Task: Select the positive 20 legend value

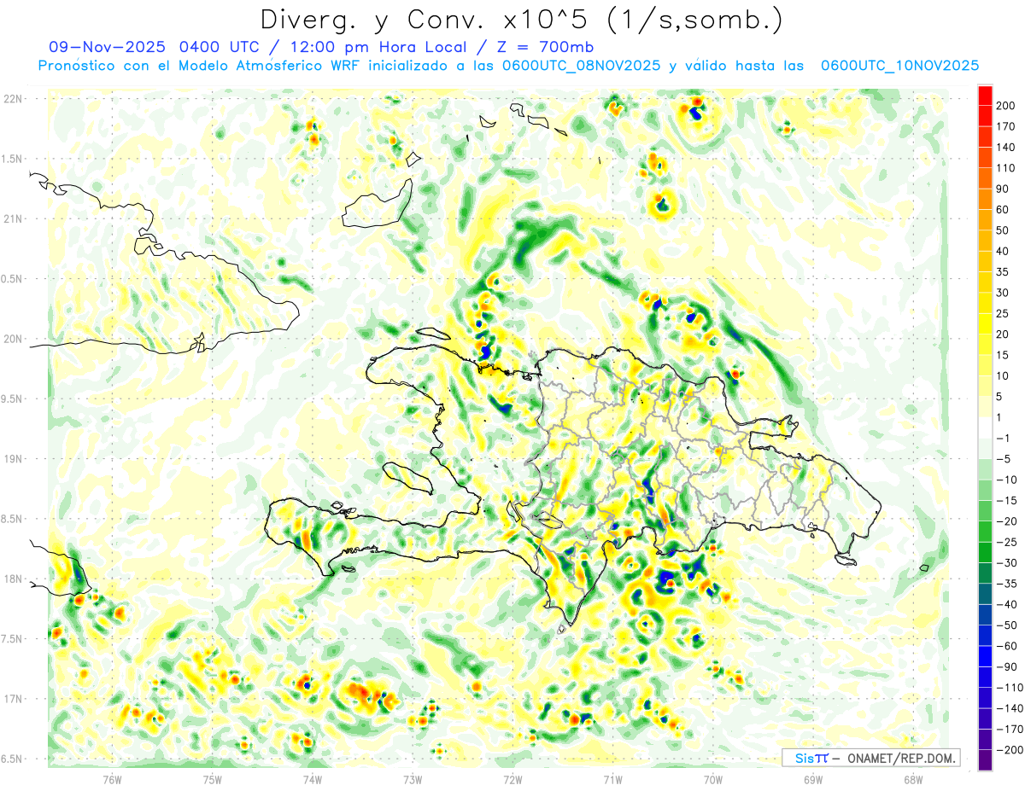Action: 1003,334
